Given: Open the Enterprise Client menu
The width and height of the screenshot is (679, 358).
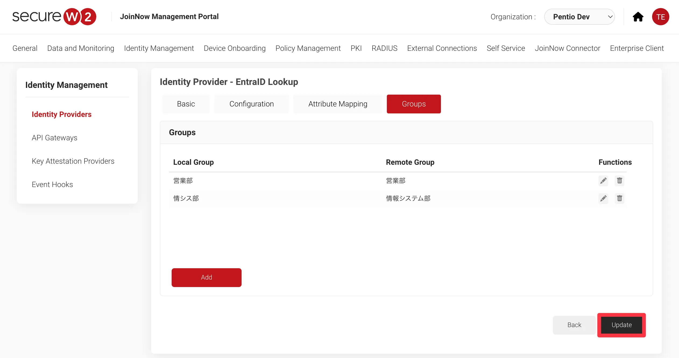Looking at the screenshot, I should 637,48.
